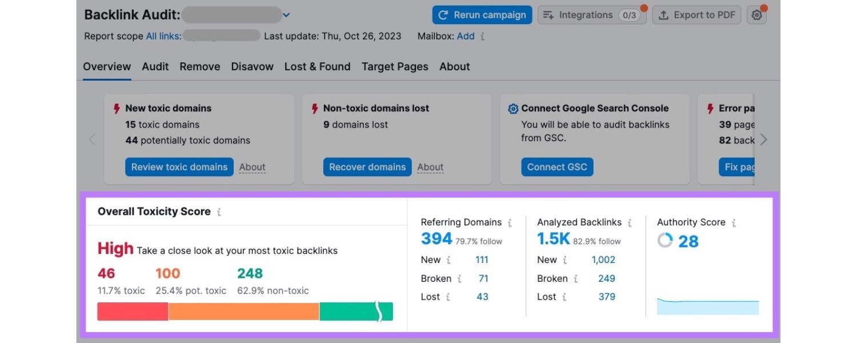
Task: Open the Lost & Found tab
Action: 317,67
